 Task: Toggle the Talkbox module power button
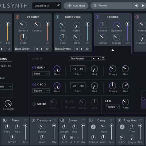click(x=97, y=17)
